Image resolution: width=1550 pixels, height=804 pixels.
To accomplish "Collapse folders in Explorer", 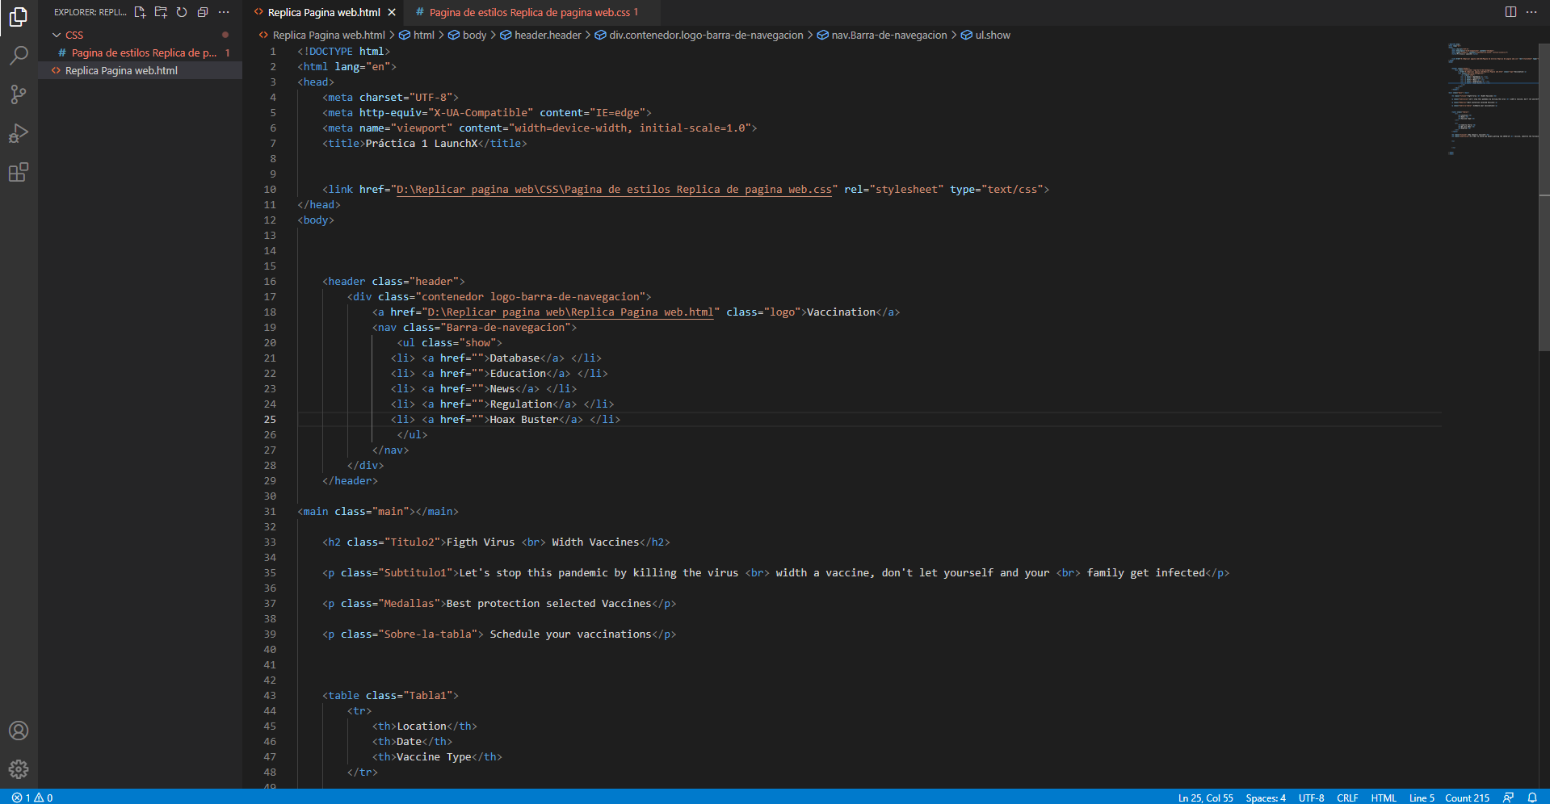I will (x=202, y=12).
